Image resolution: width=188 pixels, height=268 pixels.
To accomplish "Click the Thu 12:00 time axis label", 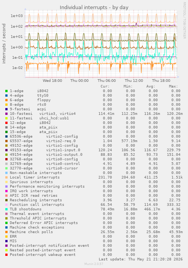I will (x=134, y=80).
